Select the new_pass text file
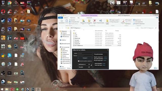 [97, 40]
